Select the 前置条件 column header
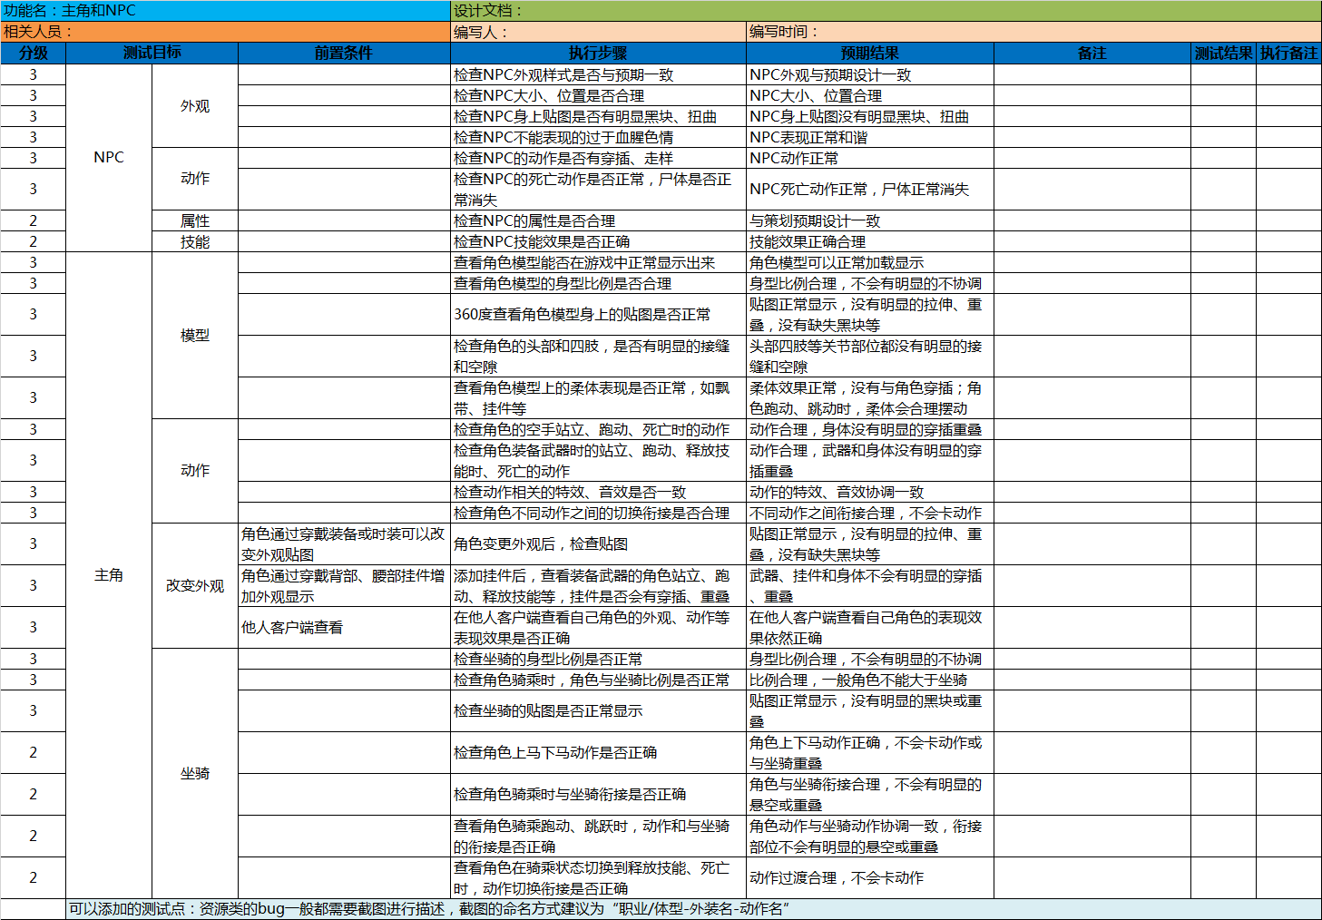 [344, 53]
